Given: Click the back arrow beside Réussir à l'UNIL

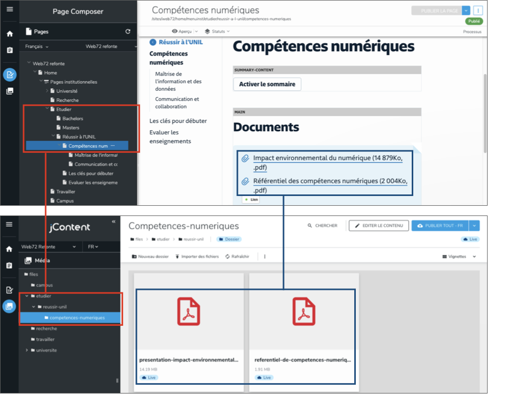Looking at the screenshot, I should 153,42.
